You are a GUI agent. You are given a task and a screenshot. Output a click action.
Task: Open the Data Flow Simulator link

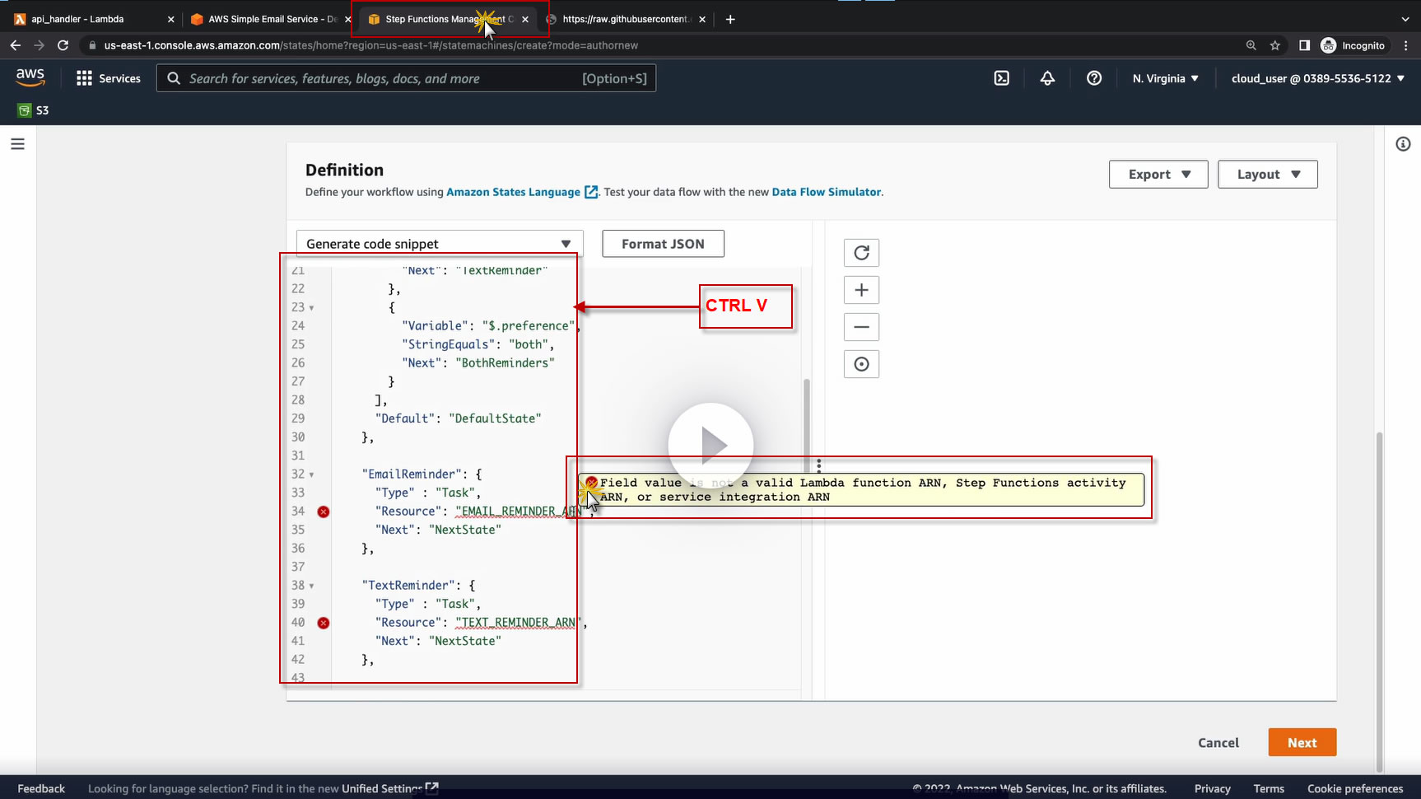point(826,192)
